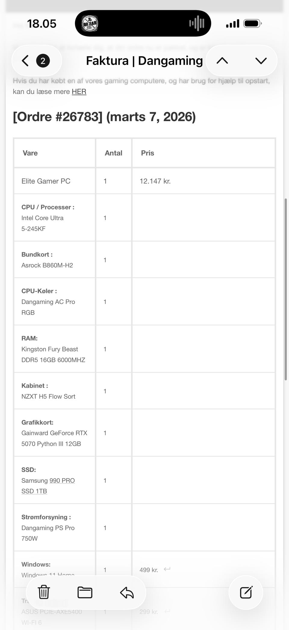Open the HER help link

click(79, 91)
